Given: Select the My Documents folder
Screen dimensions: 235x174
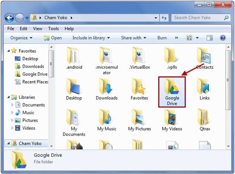Looking at the screenshot, I should [74, 123].
